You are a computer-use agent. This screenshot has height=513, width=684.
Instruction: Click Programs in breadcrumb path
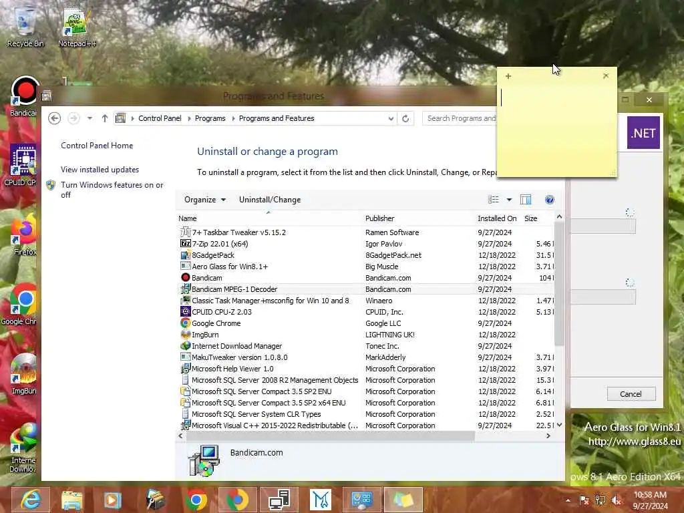[x=210, y=118]
